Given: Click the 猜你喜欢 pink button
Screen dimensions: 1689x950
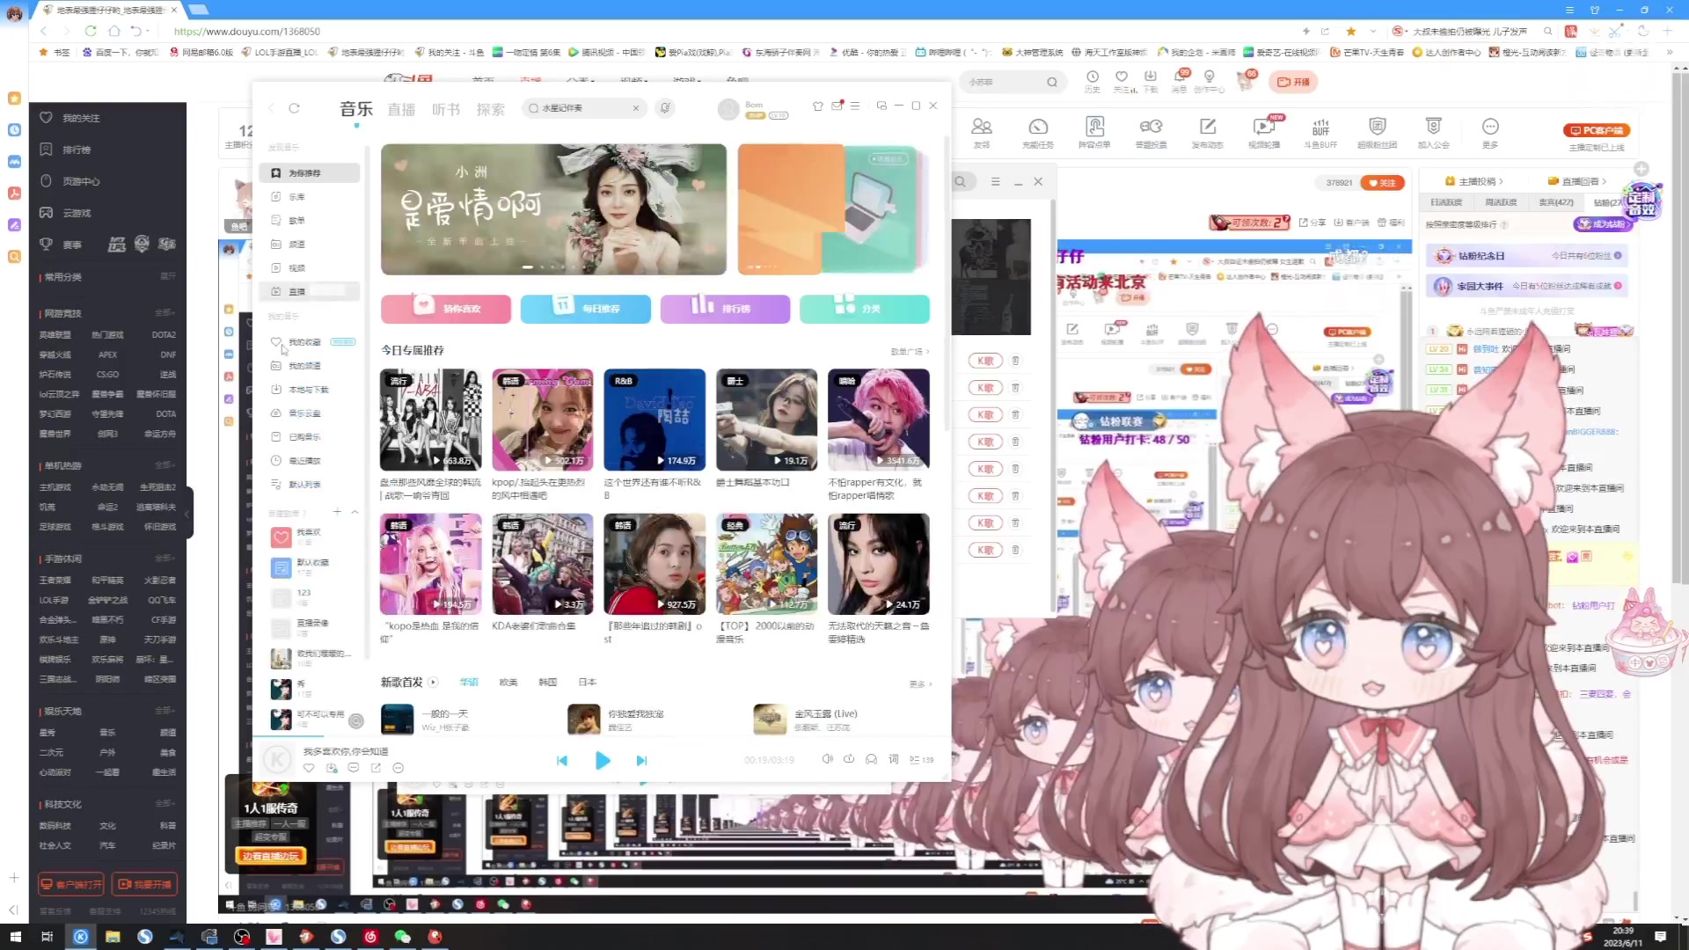Looking at the screenshot, I should (446, 309).
